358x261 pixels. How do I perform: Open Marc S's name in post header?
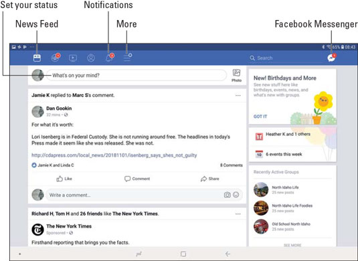(x=80, y=95)
